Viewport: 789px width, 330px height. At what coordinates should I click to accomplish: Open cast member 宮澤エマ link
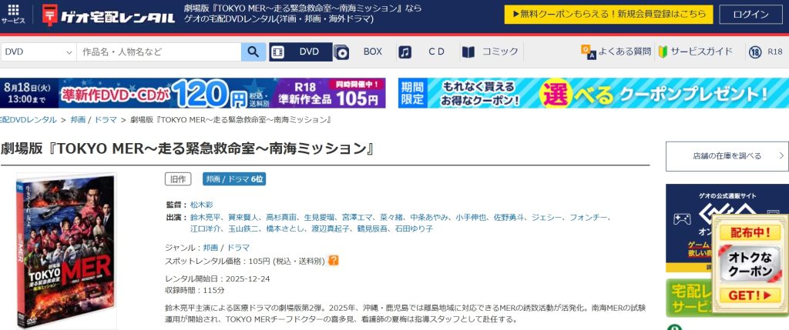(357, 218)
